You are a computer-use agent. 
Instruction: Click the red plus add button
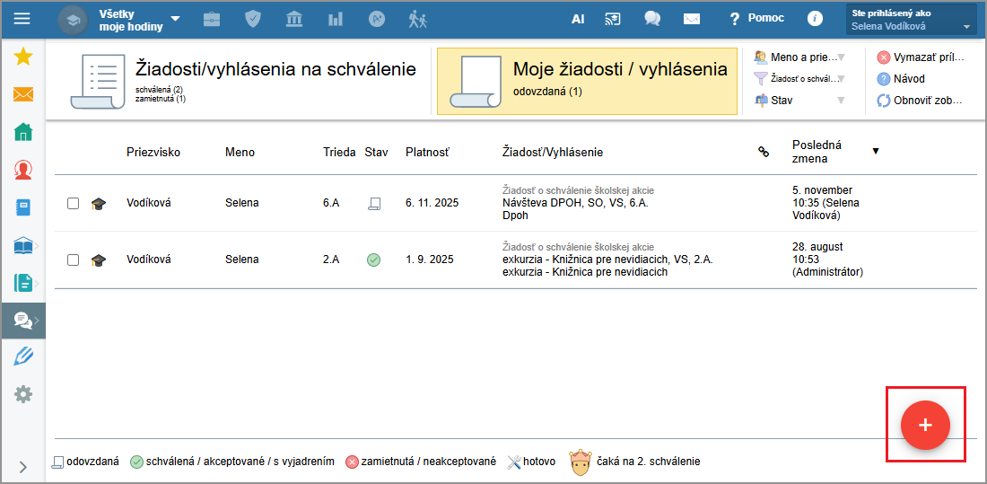tap(925, 425)
